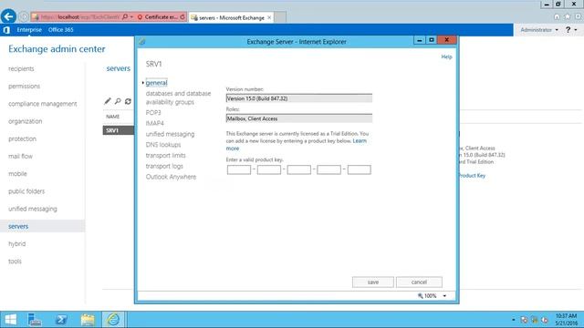This screenshot has width=584, height=328.
Task: Click first product key input box
Action: click(x=239, y=170)
